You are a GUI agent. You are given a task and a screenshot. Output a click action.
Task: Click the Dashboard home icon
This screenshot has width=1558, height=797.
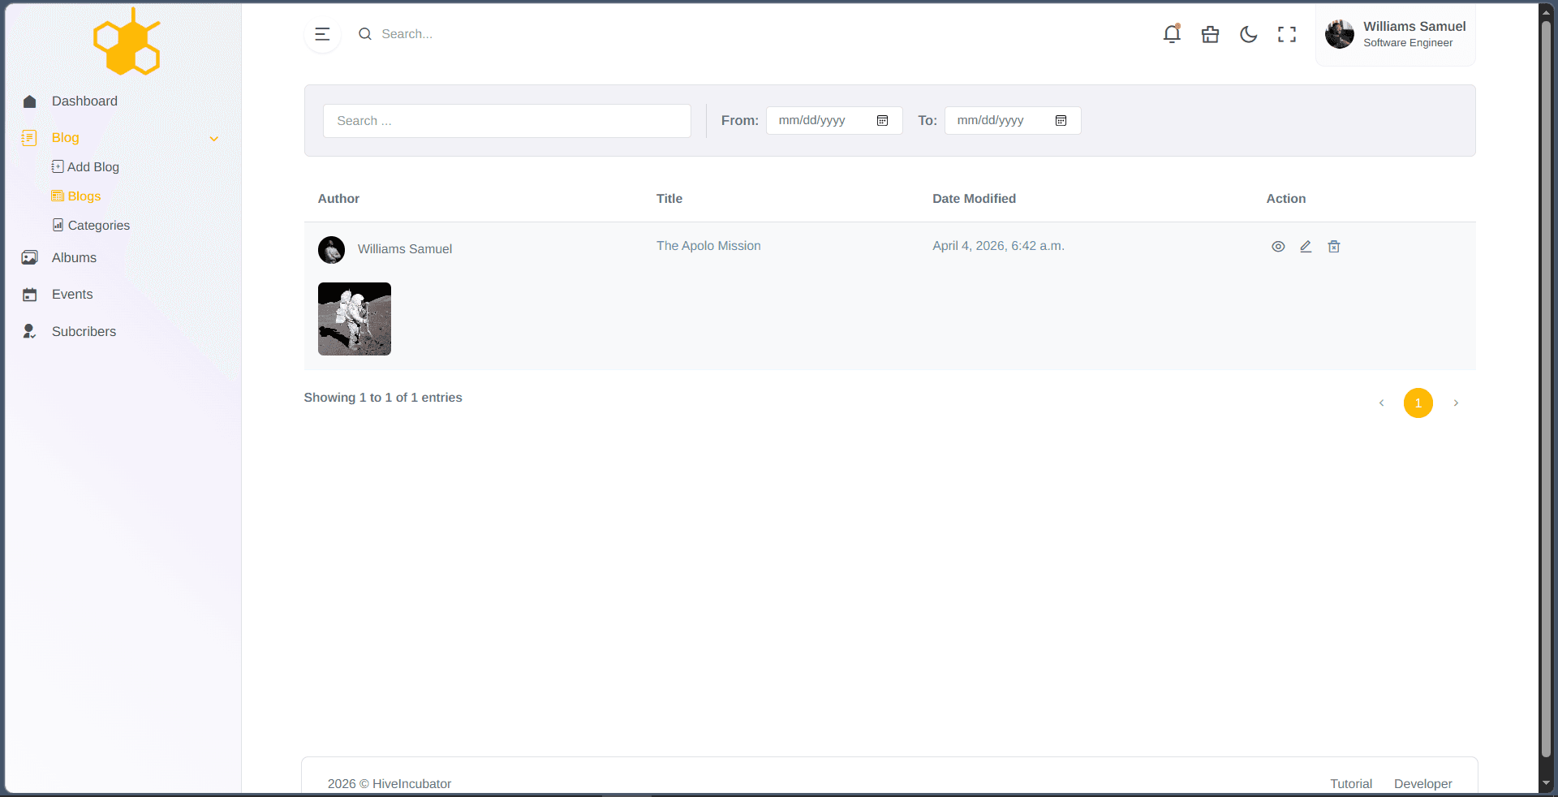point(30,101)
